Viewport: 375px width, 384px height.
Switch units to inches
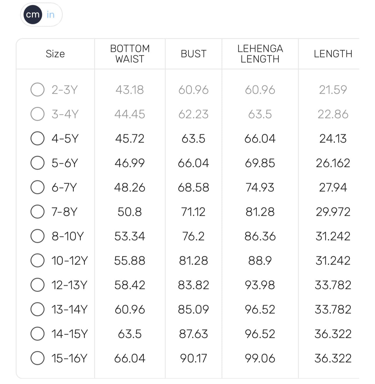51,15
